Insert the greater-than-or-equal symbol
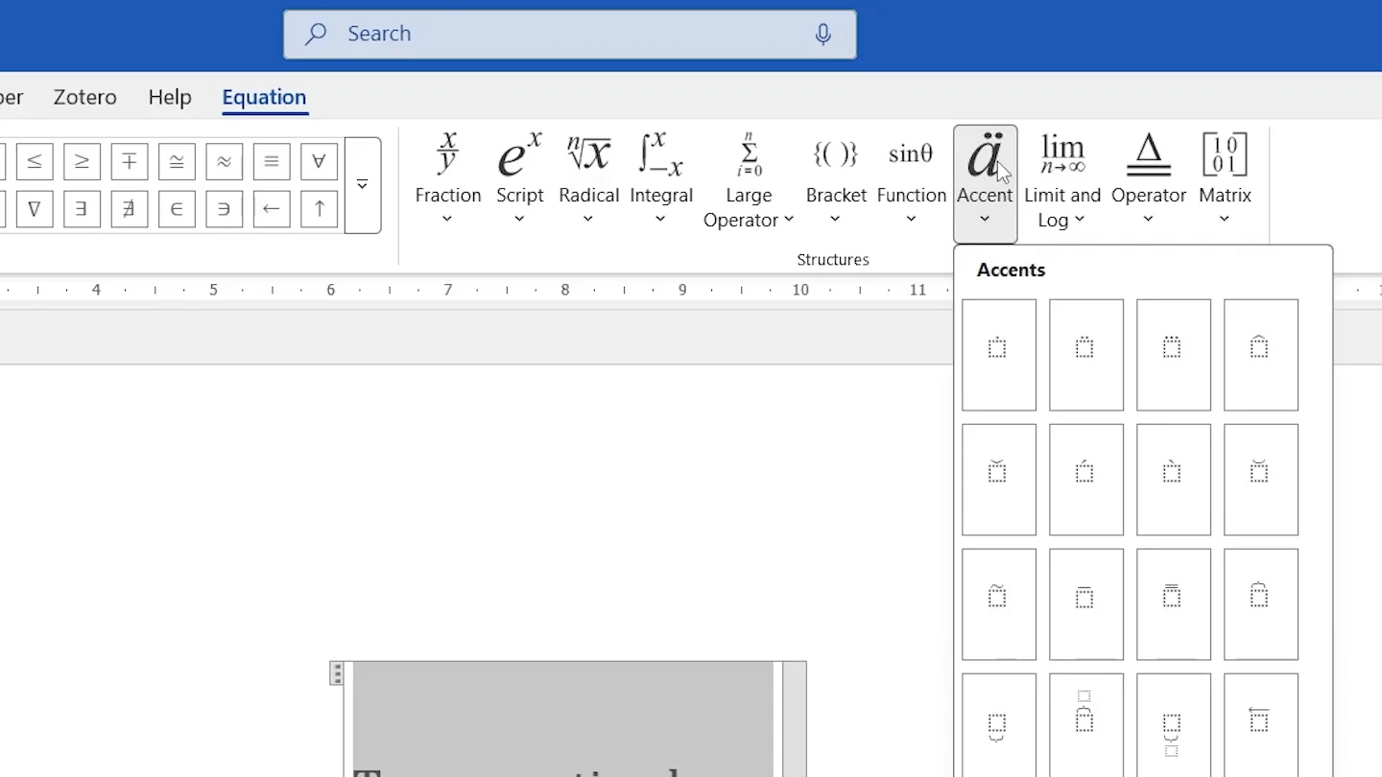 click(82, 162)
